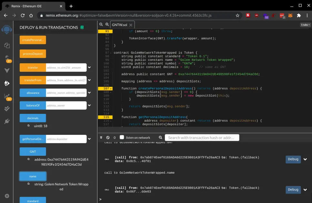Click the orange transfer button

[x=33, y=68]
